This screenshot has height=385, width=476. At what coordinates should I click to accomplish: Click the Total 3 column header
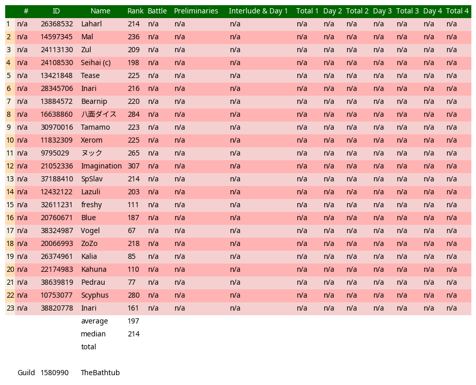(x=408, y=11)
